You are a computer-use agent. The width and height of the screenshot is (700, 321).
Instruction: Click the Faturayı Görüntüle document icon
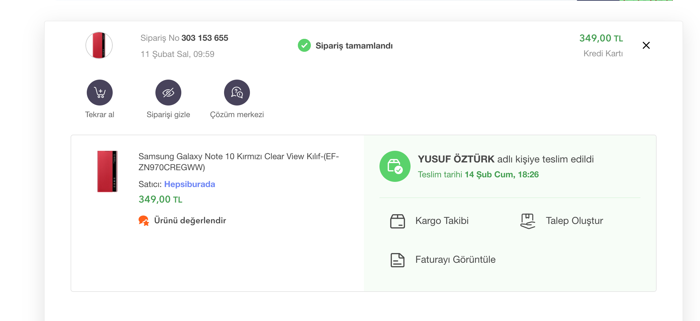[x=398, y=260]
